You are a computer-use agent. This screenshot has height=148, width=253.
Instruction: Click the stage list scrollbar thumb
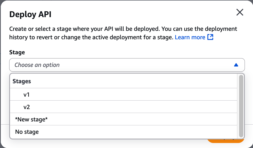click(x=241, y=105)
